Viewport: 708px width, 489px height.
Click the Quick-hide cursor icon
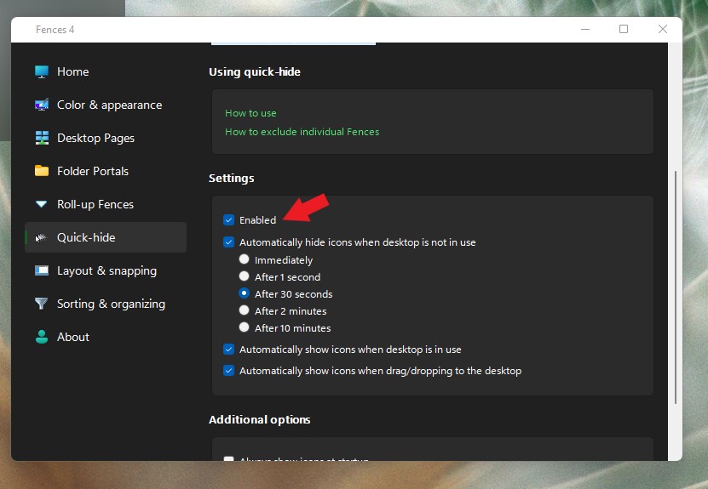42,237
